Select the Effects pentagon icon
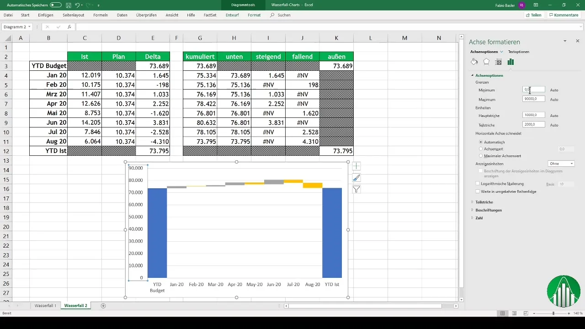585x329 pixels. pyautogui.click(x=486, y=62)
